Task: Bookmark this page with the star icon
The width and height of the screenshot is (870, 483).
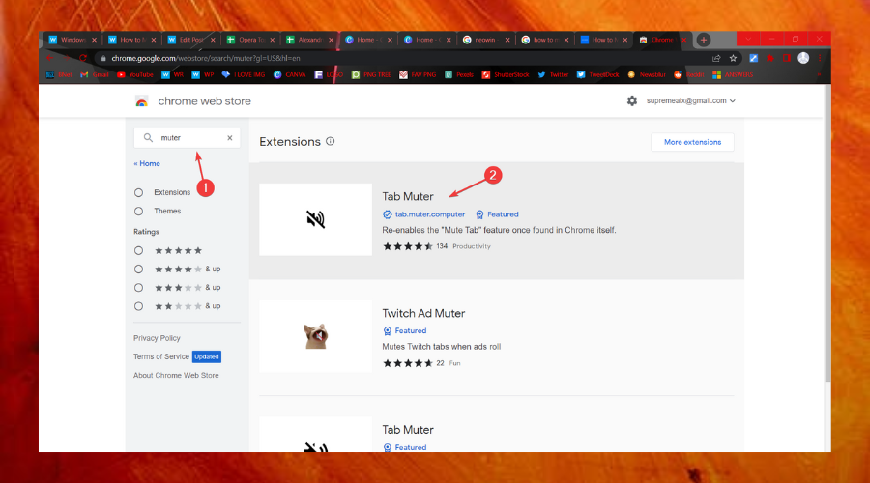Action: (x=733, y=58)
